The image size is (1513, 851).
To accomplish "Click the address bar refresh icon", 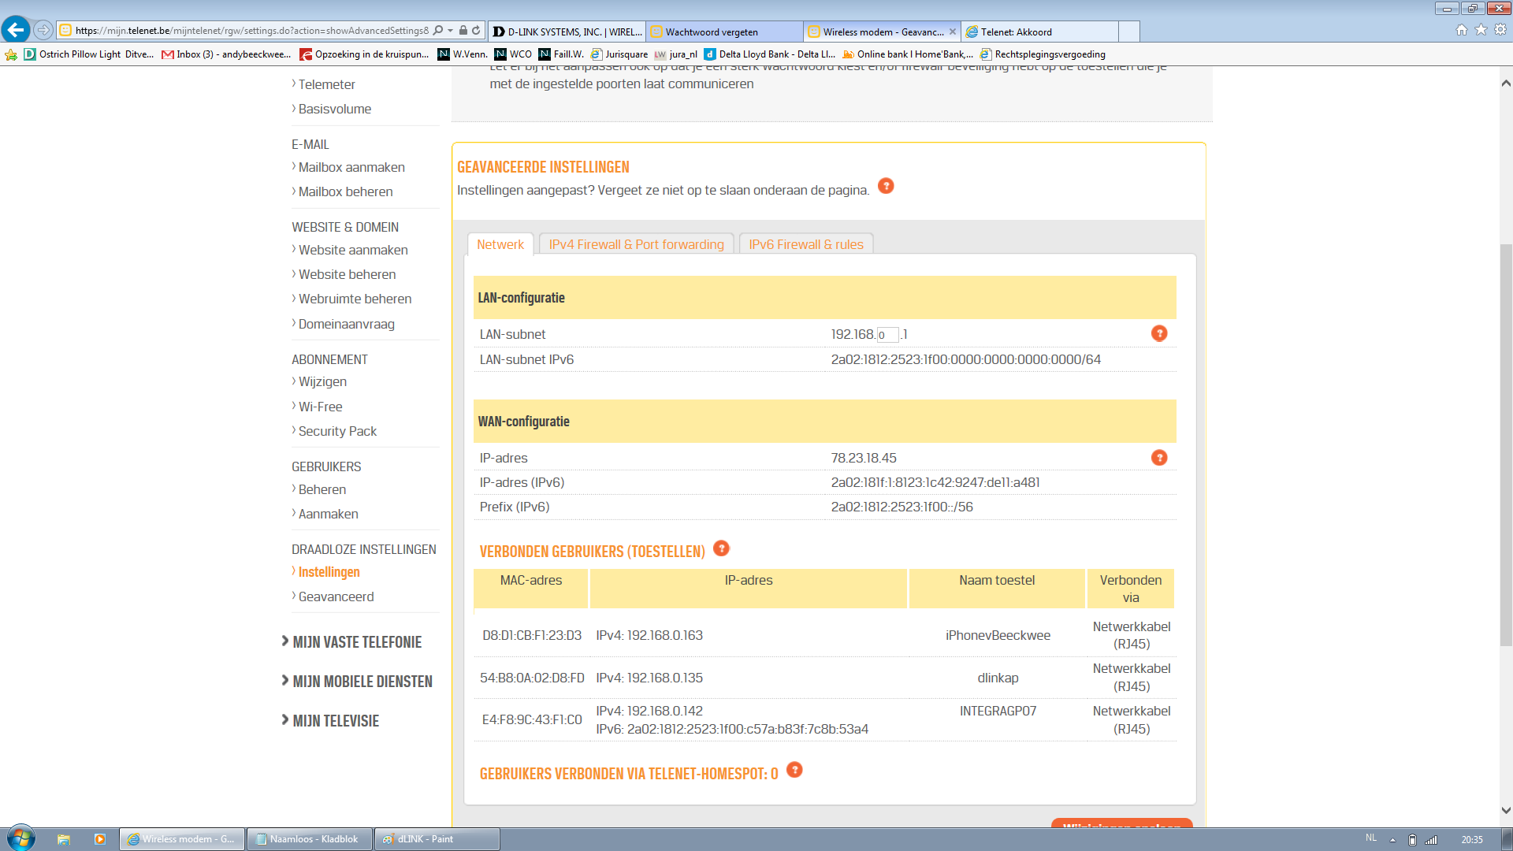I will pyautogui.click(x=476, y=31).
